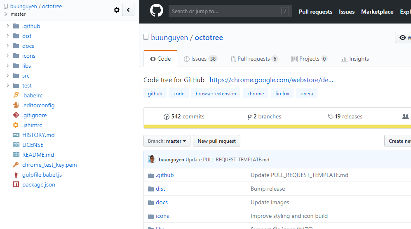Click the yellow language color bar
This screenshot has width=411, height=229.
coord(277,127)
